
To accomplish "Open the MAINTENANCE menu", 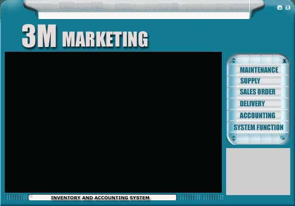I will 259,70.
